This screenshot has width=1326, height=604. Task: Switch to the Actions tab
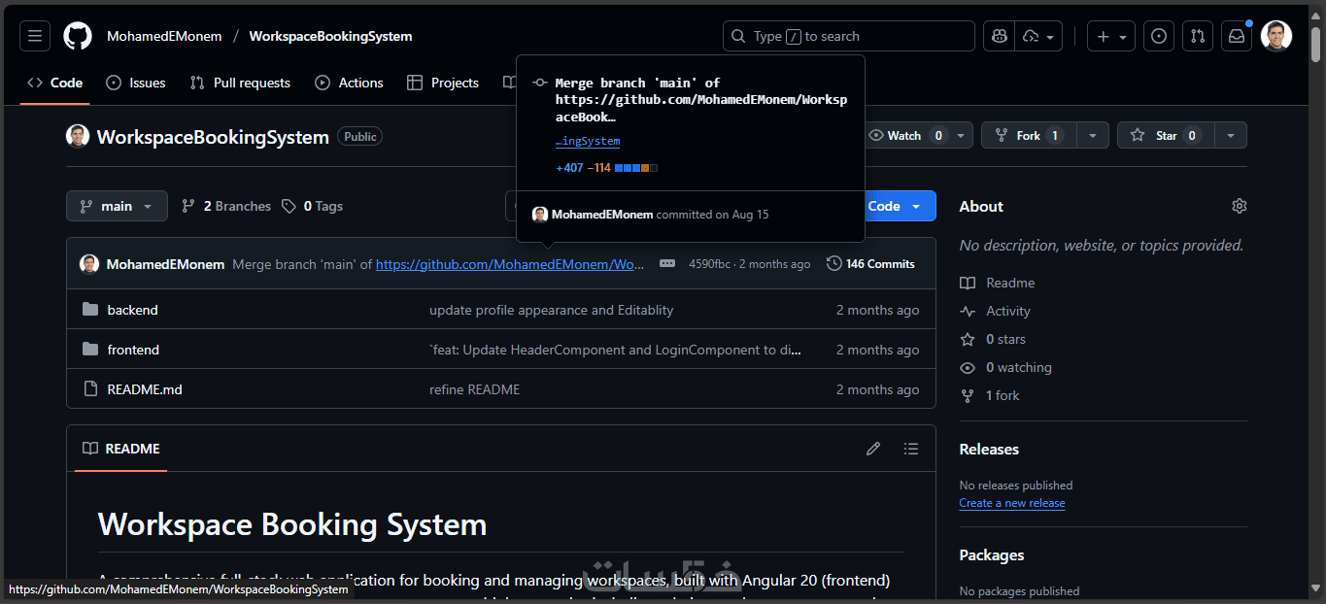[350, 83]
